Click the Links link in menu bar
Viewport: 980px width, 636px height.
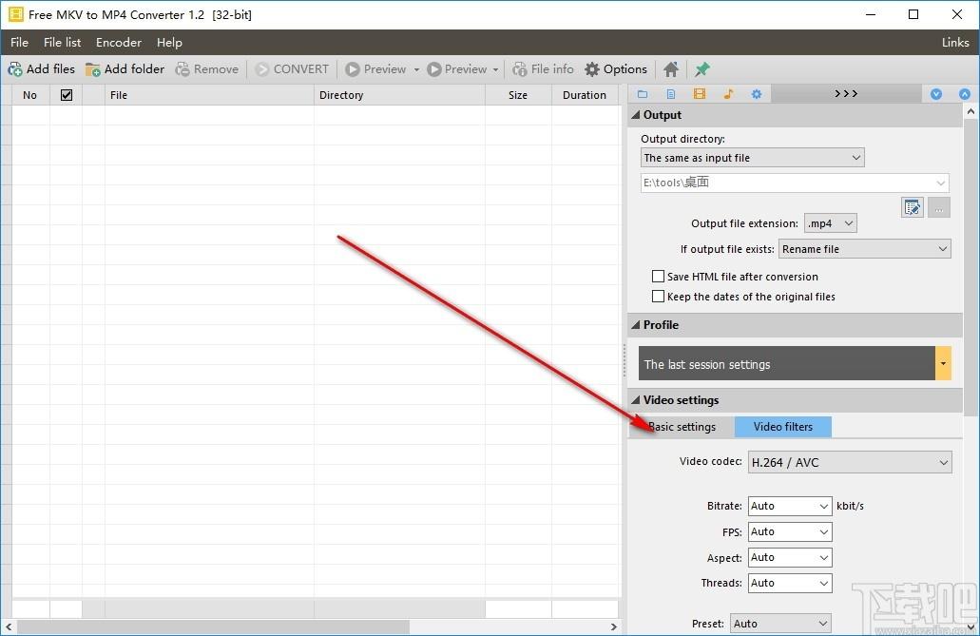[954, 43]
